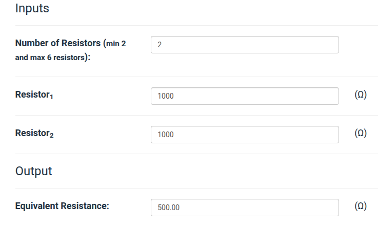The height and width of the screenshot is (226, 378).
Task: Click the '(min 2' hint text
Action: [114, 44]
